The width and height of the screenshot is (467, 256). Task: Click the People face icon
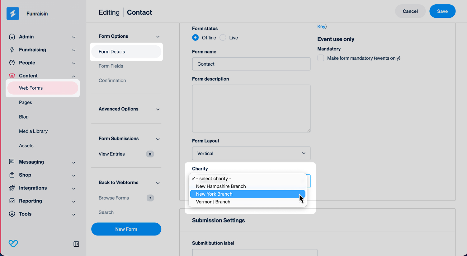12,63
